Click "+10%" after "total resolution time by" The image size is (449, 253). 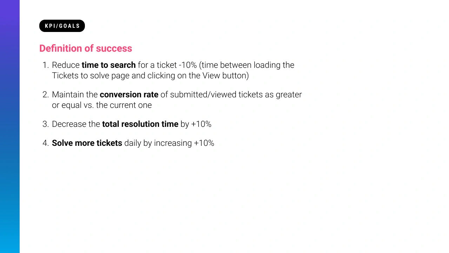click(x=201, y=124)
